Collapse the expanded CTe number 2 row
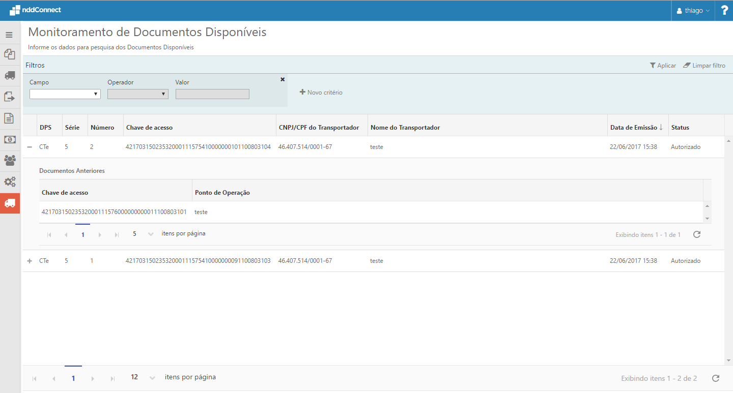Screen dimensions: 733x393 (30, 147)
